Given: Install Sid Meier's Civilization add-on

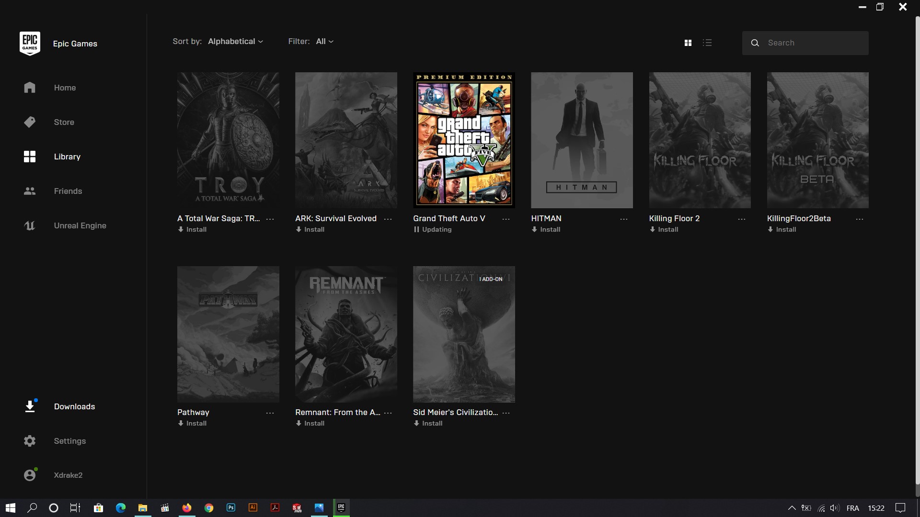Looking at the screenshot, I should pos(428,423).
